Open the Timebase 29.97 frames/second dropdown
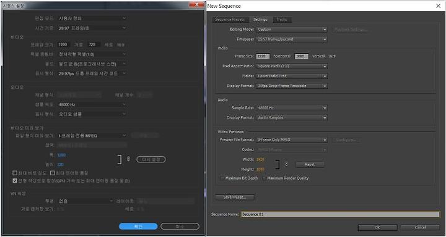This screenshot has width=446, height=237. coord(292,39)
